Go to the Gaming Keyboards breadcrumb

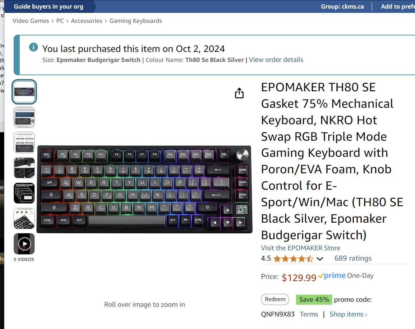(x=136, y=21)
